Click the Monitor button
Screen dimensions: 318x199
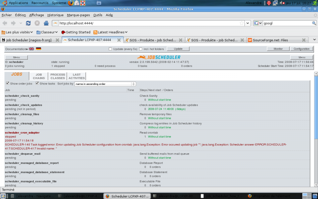pyautogui.click(x=278, y=49)
